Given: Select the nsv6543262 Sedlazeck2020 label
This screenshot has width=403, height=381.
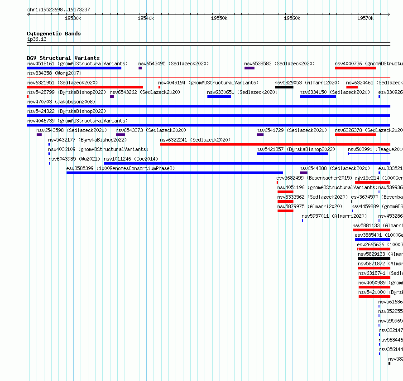Looking at the screenshot, I should point(145,92).
